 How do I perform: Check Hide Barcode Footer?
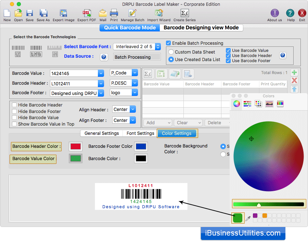(x=14, y=111)
